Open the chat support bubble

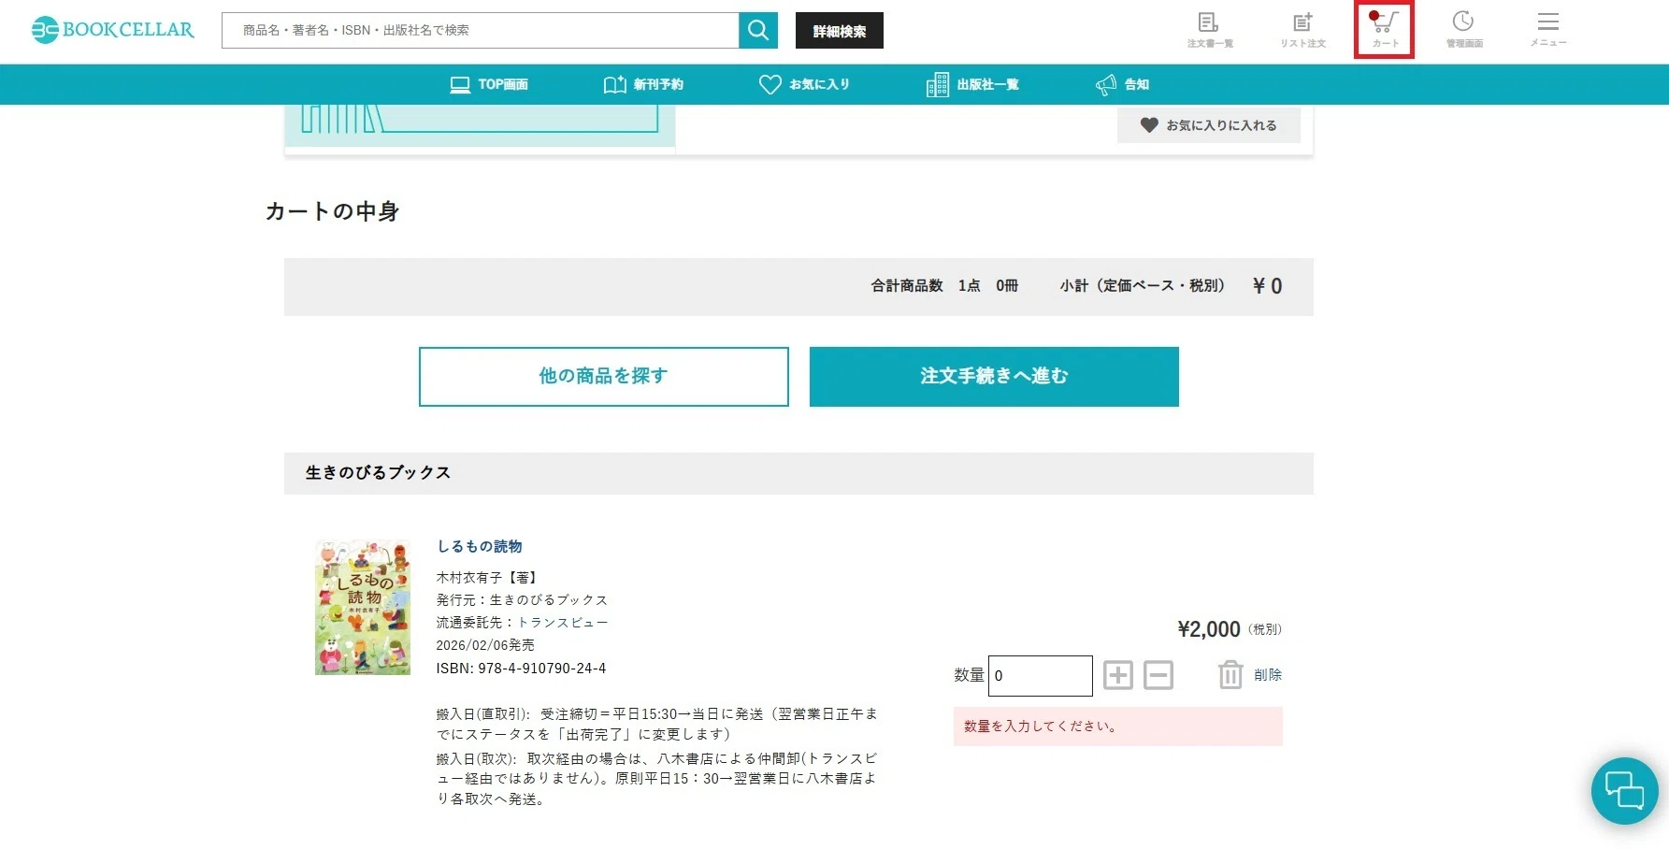pyautogui.click(x=1624, y=790)
